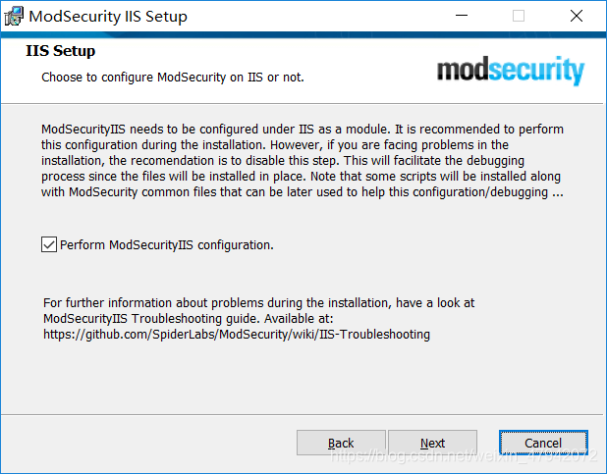This screenshot has width=607, height=474.
Task: Uncheck the Perform ModSecurityIIS configuration checkbox
Action: pyautogui.click(x=49, y=244)
